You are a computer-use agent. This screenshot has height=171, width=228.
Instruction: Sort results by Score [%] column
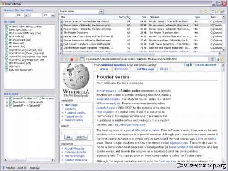(123, 17)
